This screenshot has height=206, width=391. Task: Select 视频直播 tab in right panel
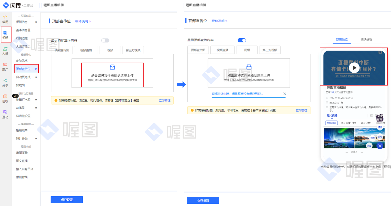pos(222,50)
